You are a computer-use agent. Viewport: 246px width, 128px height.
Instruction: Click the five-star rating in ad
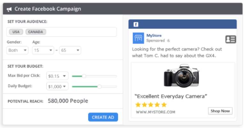tap(151, 104)
